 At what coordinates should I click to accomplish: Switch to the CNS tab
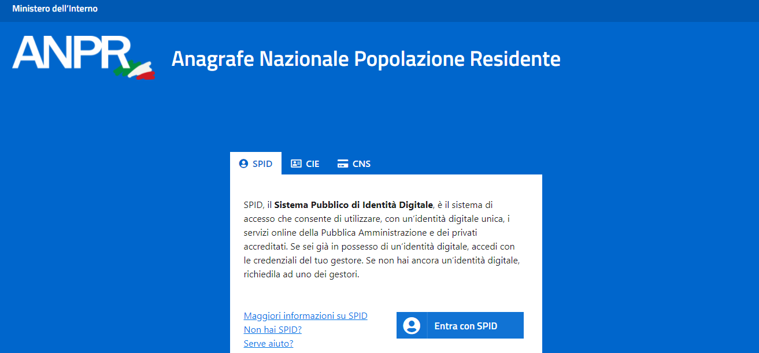click(x=354, y=164)
